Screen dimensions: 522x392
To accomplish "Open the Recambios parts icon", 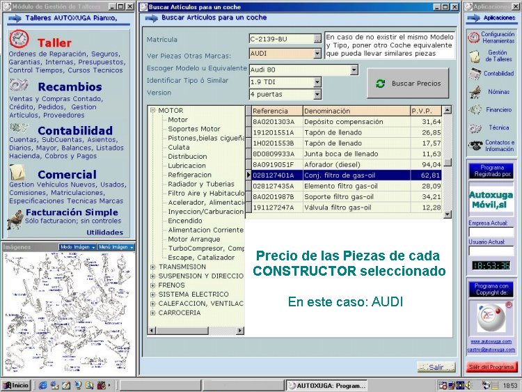I will pos(19,85).
